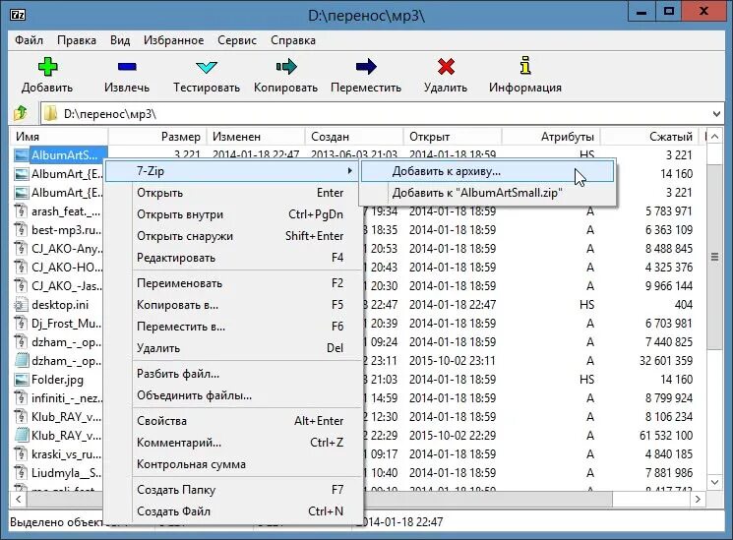
Task: Click the infiniti_-_nez file icon
Action: click(21, 398)
